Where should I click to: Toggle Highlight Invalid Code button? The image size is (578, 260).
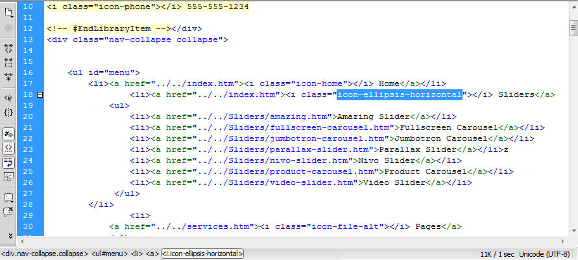point(8,148)
